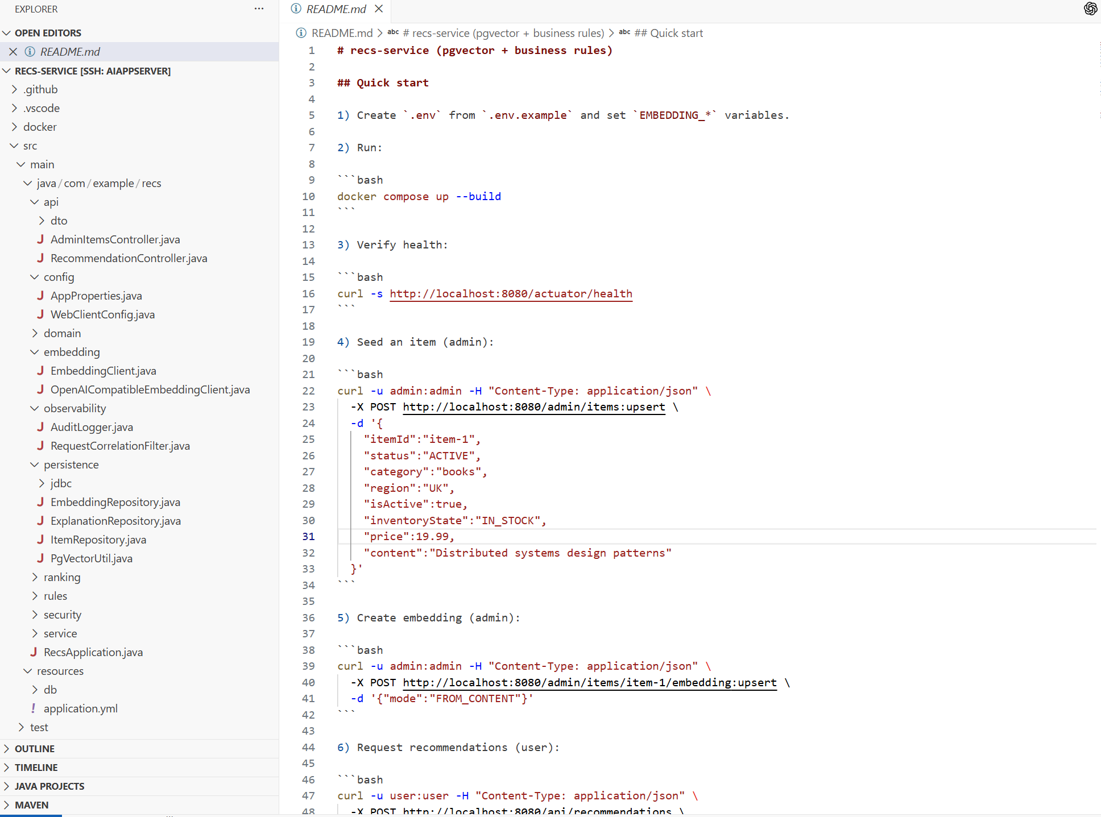1101x817 pixels.
Task: Click line number 31 in the editor gutter
Action: (309, 536)
